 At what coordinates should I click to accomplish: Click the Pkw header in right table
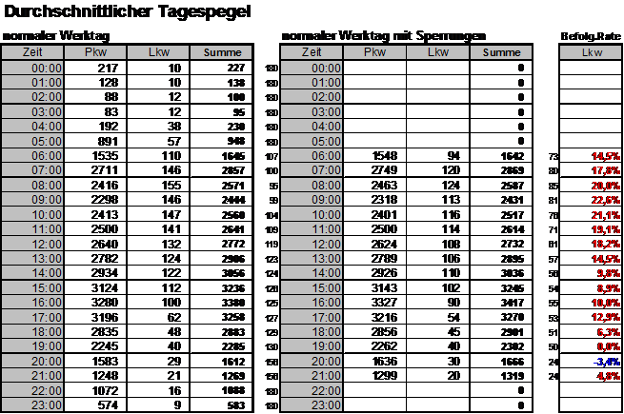coord(374,53)
